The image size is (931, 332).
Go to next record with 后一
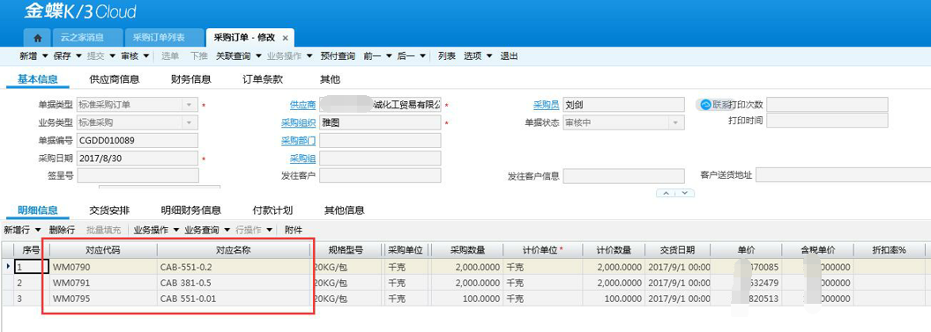point(406,56)
